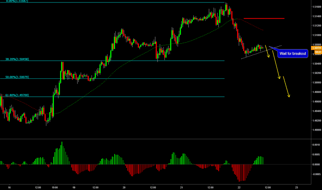Click the 0.00%(1.51687) Fibonacci label
The width and height of the screenshot is (322, 190).
tap(17, 1)
